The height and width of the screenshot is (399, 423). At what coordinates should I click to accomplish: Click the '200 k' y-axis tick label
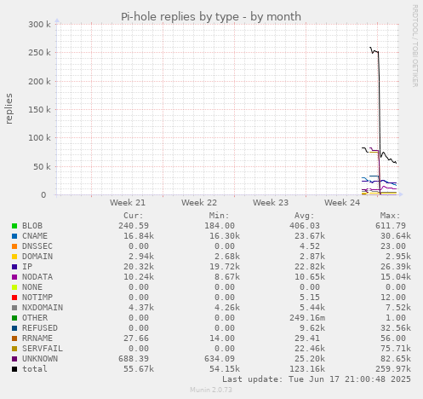pyautogui.click(x=39, y=82)
